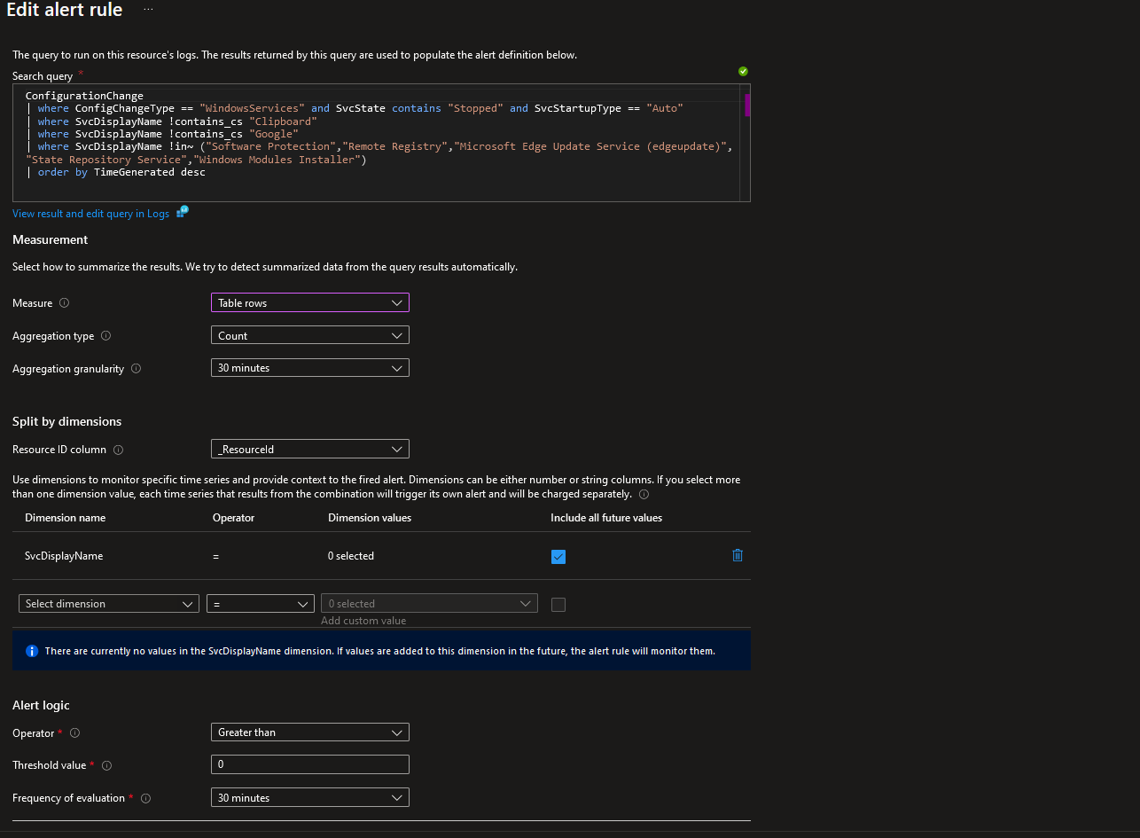Open the Frequency of evaluation dropdown
The image size is (1140, 838).
(x=310, y=797)
